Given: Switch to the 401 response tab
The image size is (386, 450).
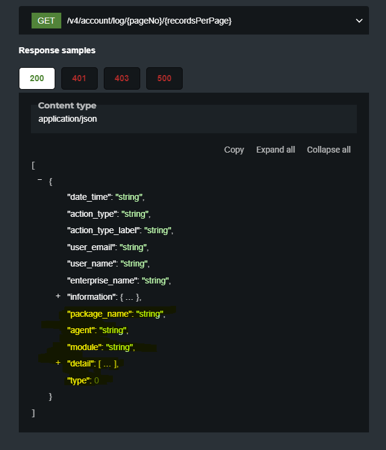Looking at the screenshot, I should (x=79, y=78).
